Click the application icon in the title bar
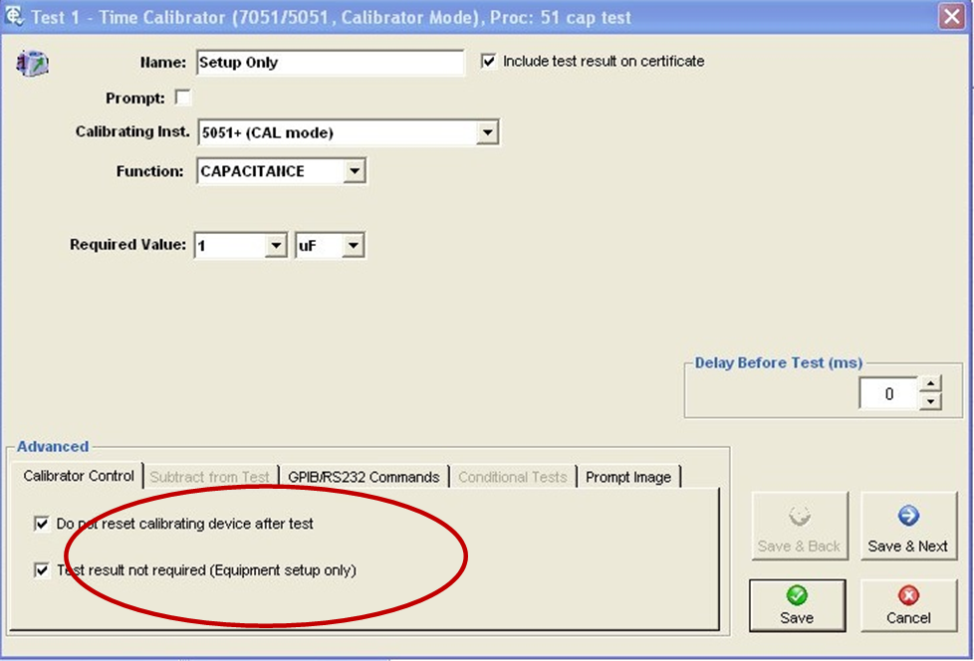Screen dimensions: 974x661 (15, 17)
